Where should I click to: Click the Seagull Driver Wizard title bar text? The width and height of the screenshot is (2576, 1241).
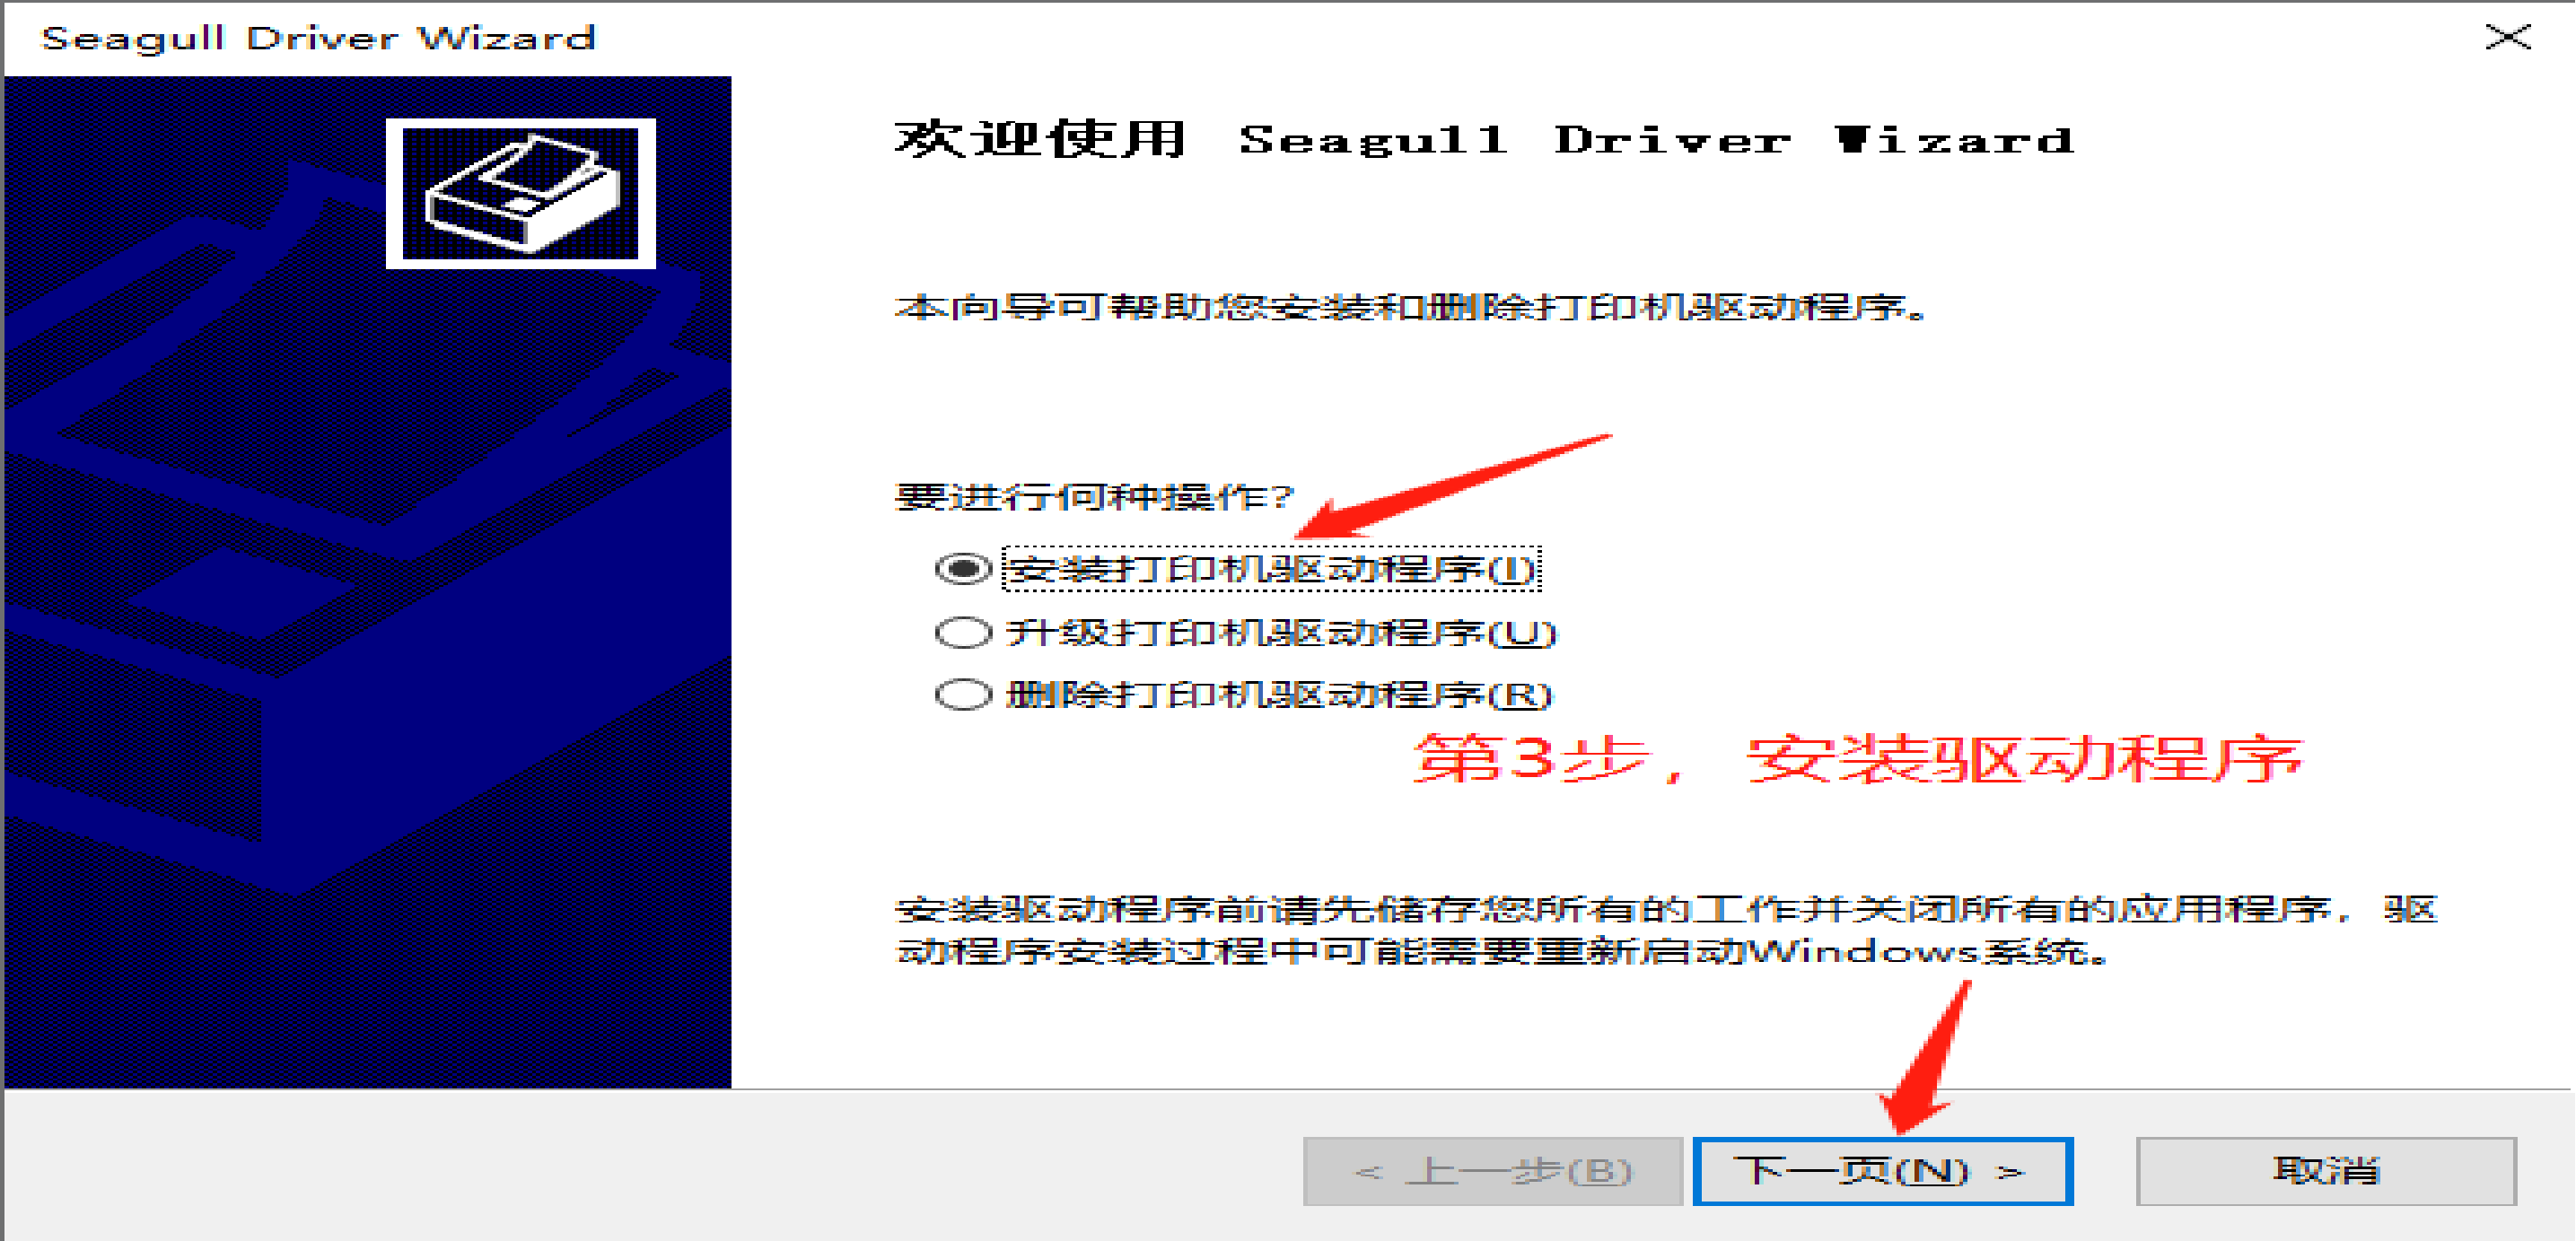coord(318,38)
